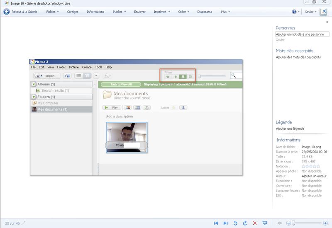Click the file name Image 10.png
The height and width of the screenshot is (228, 332).
311,147
